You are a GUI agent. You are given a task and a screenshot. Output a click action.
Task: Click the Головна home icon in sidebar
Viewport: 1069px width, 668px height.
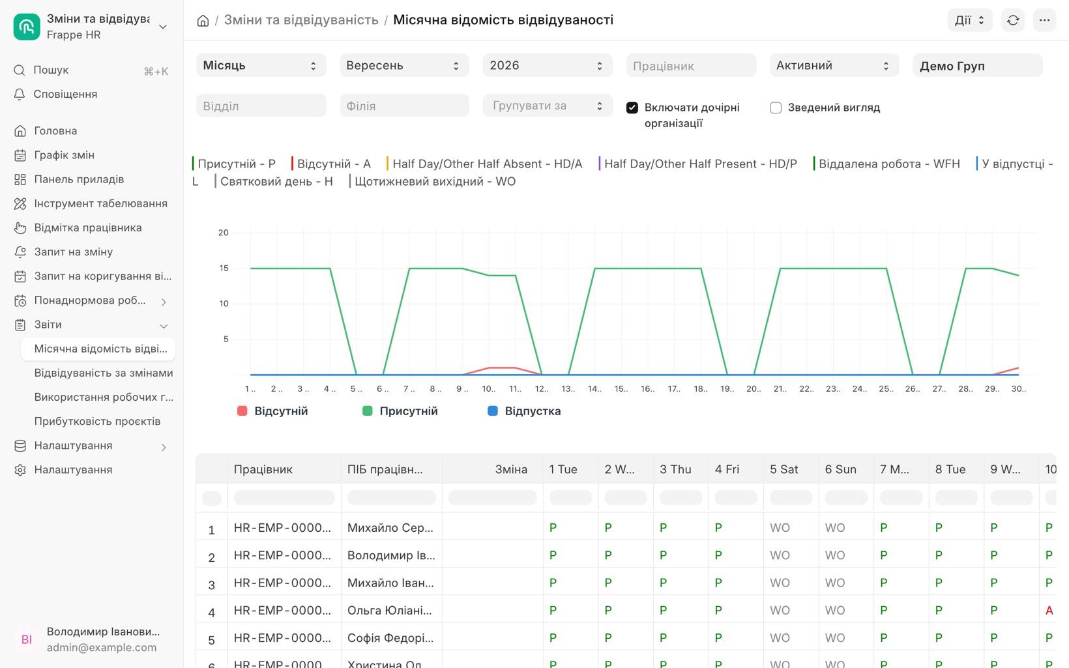(x=20, y=131)
